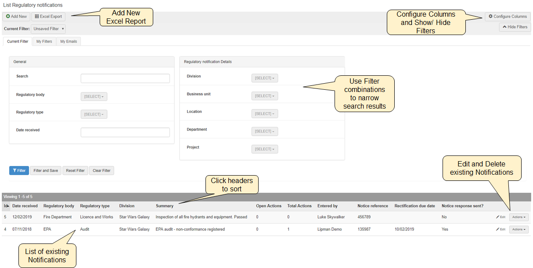Screen dimensions: 533x268
Task: Edit the Fire Department notification row
Action: click(x=501, y=217)
